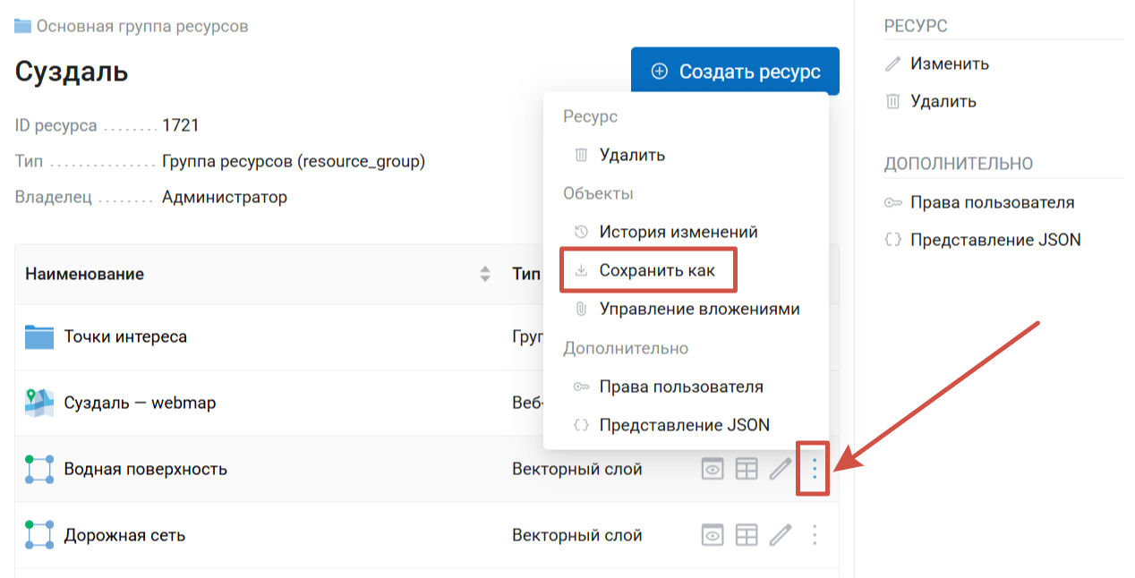Go to Основная группа ресурсов breadcrumb

142,26
